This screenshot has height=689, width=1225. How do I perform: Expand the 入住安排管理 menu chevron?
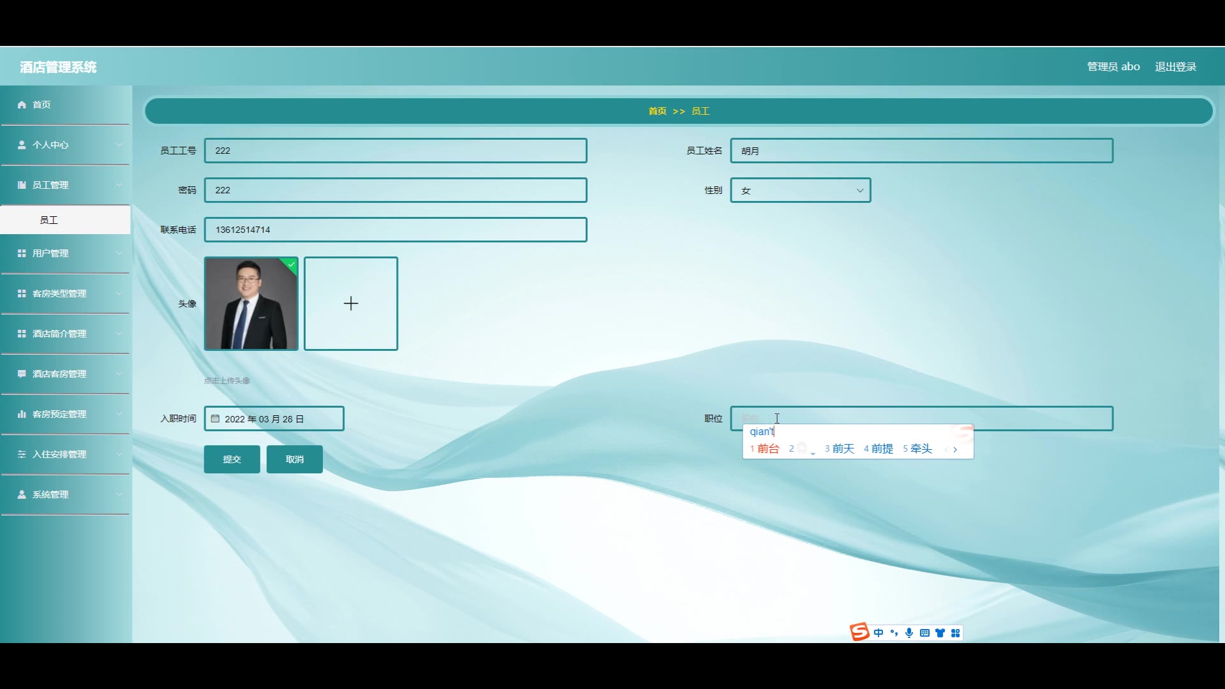[119, 454]
